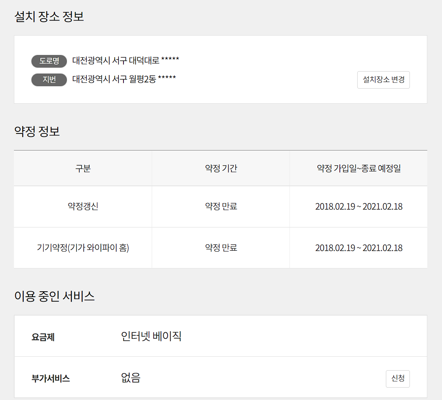Click the 지번 address badge
Viewport: 442px width, 400px height.
(49, 80)
